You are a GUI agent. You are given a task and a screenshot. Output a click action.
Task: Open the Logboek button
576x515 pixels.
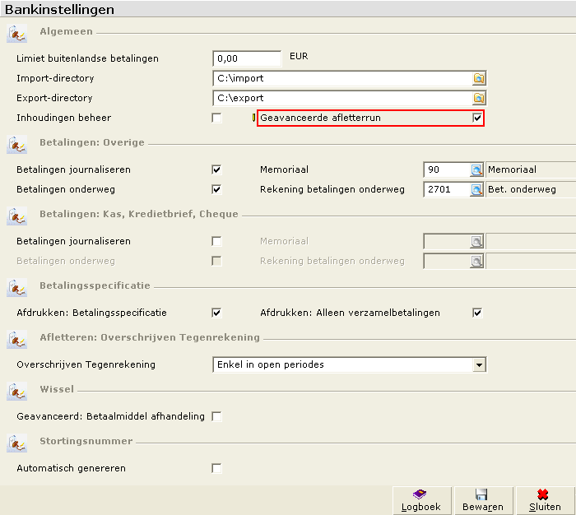tap(421, 501)
